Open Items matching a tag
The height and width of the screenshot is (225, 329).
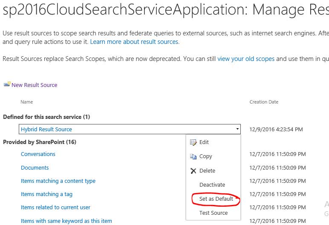pos(46,194)
